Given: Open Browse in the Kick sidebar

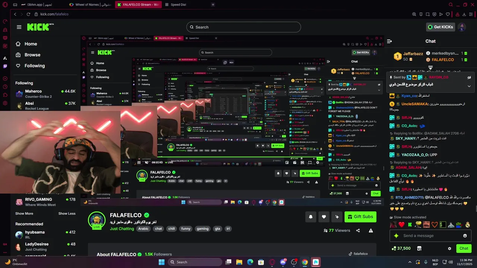Looking at the screenshot, I should tap(32, 55).
